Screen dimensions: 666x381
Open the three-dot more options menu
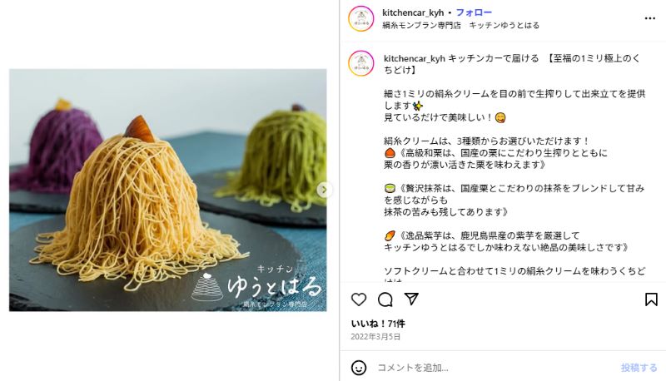(650, 18)
